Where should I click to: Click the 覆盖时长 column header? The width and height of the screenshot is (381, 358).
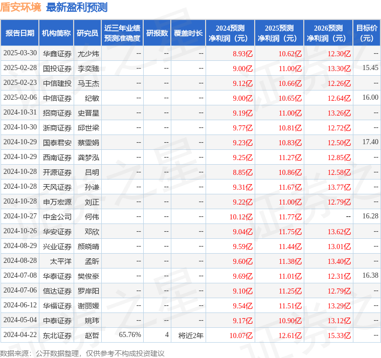[x=188, y=33]
